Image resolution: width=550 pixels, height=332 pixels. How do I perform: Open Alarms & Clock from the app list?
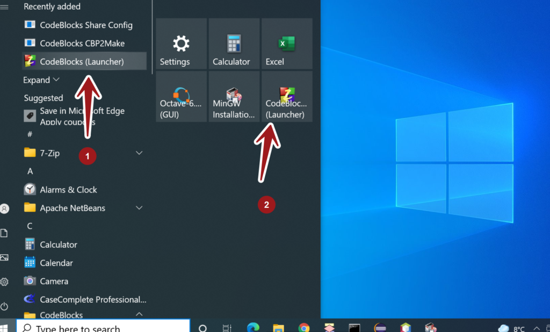coord(68,190)
